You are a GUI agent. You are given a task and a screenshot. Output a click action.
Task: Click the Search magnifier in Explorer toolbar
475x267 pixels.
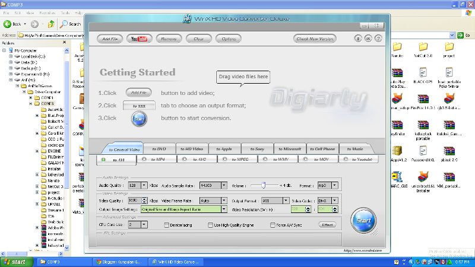64,24
